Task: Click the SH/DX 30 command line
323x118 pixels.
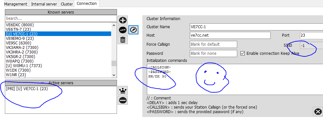Action: tap(157, 76)
